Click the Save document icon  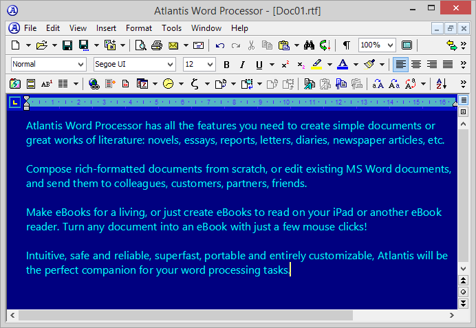coord(67,45)
